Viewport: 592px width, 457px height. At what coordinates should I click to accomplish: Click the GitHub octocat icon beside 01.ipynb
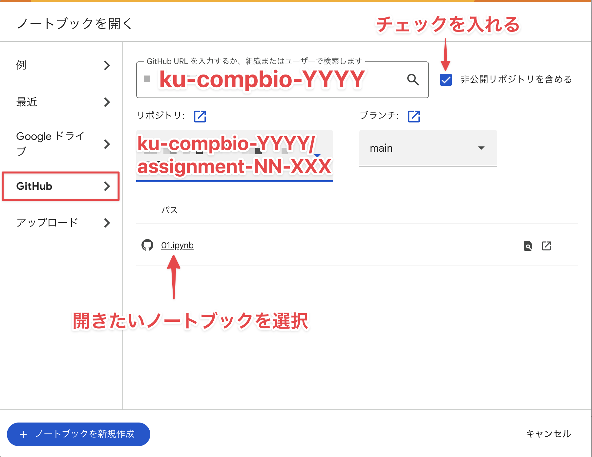pos(148,245)
